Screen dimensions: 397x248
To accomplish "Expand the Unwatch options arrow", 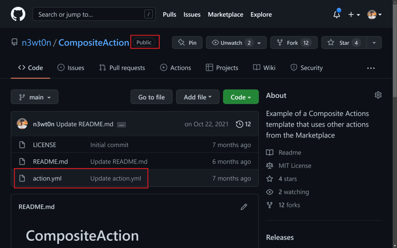I will click(259, 43).
